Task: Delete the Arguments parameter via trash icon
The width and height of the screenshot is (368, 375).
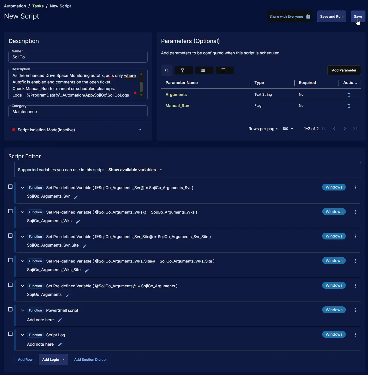Action: point(349,95)
